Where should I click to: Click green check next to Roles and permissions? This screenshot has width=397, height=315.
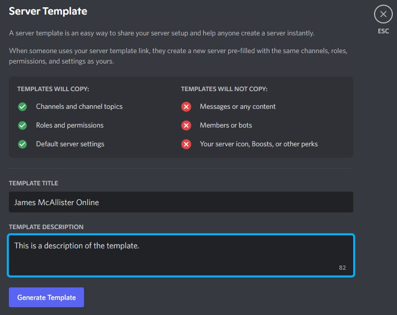pyautogui.click(x=22, y=125)
